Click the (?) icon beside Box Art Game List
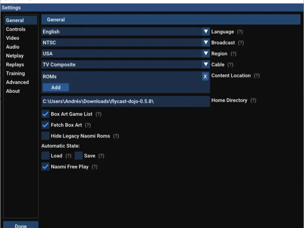Screen dimensions: 304x228 [98, 114]
